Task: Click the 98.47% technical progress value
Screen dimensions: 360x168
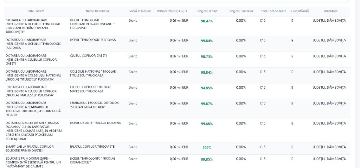Action: (207, 21)
